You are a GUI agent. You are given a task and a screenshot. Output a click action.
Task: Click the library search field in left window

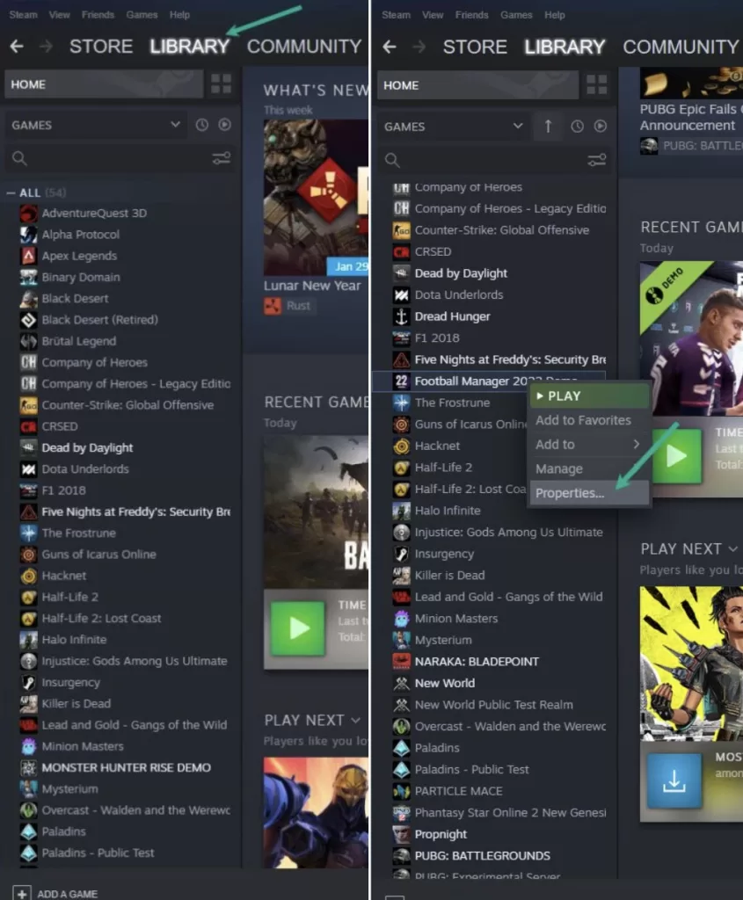point(120,158)
